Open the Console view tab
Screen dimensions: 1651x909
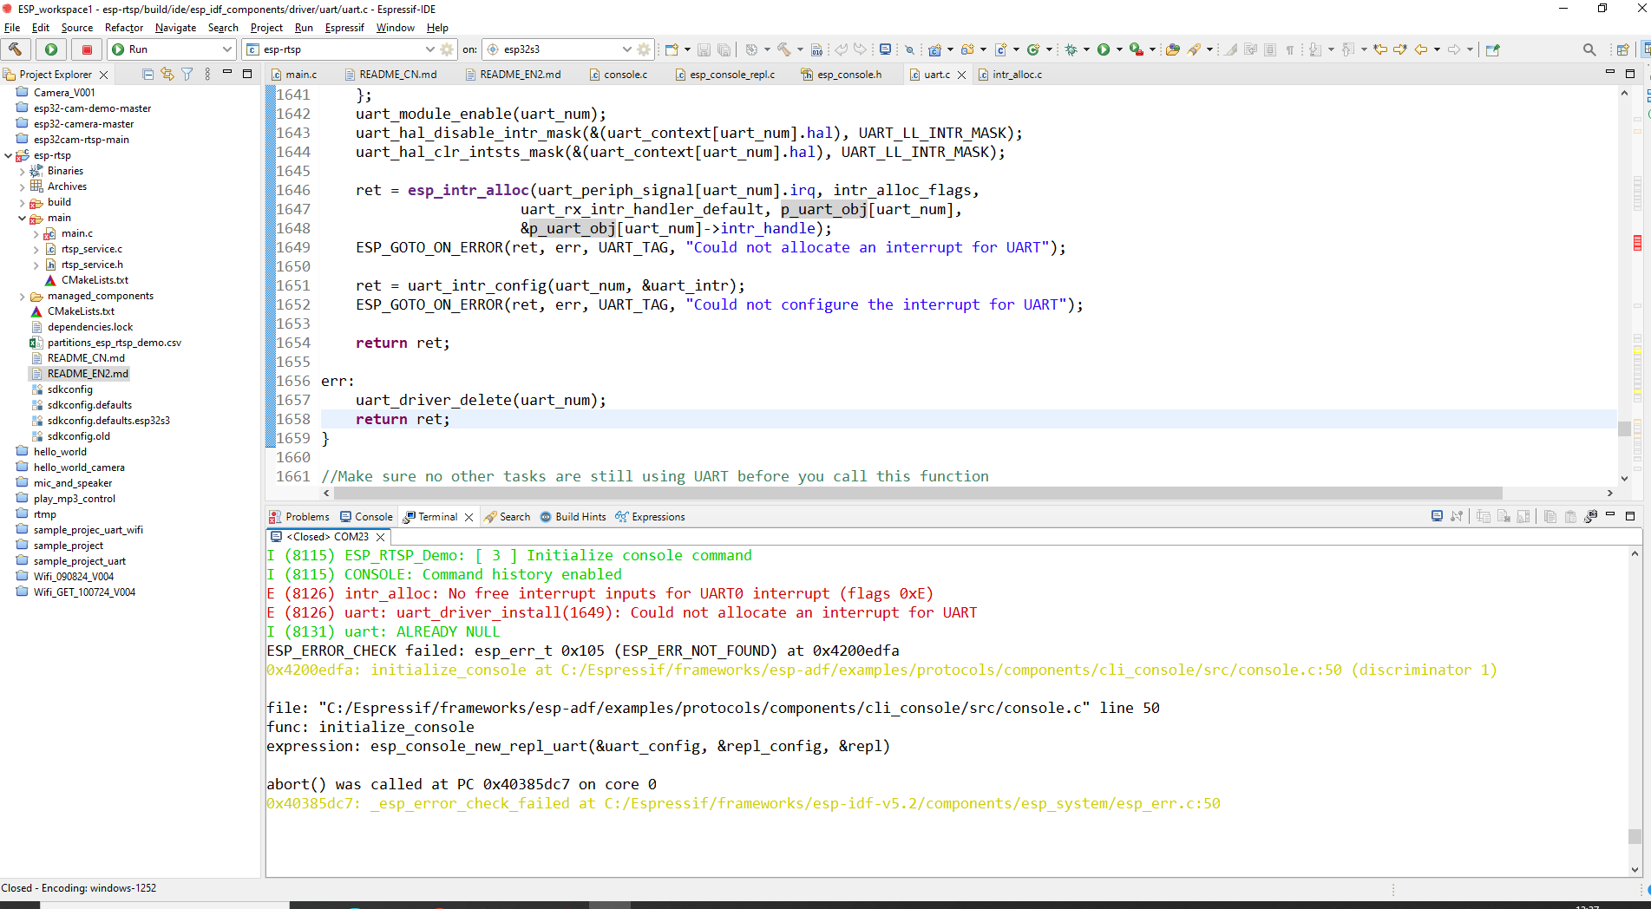[x=366, y=517]
